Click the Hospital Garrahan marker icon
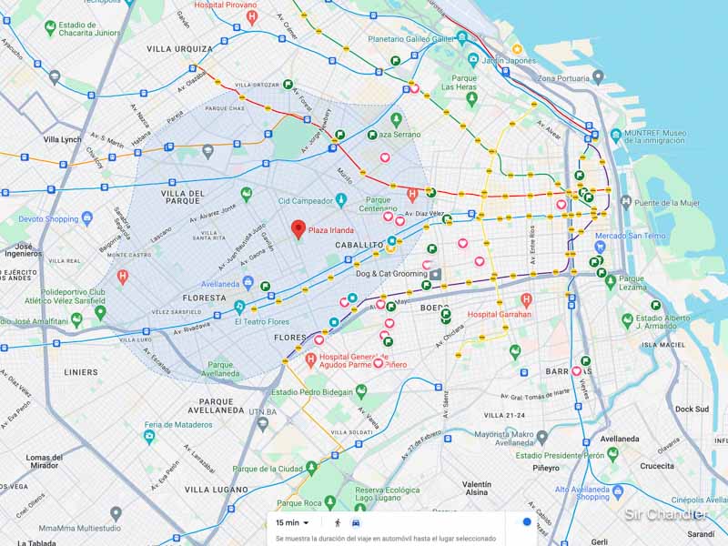Image resolution: width=728 pixels, height=546 pixels. (525, 300)
